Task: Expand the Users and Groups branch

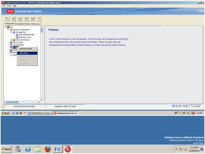Action: (x=11, y=40)
